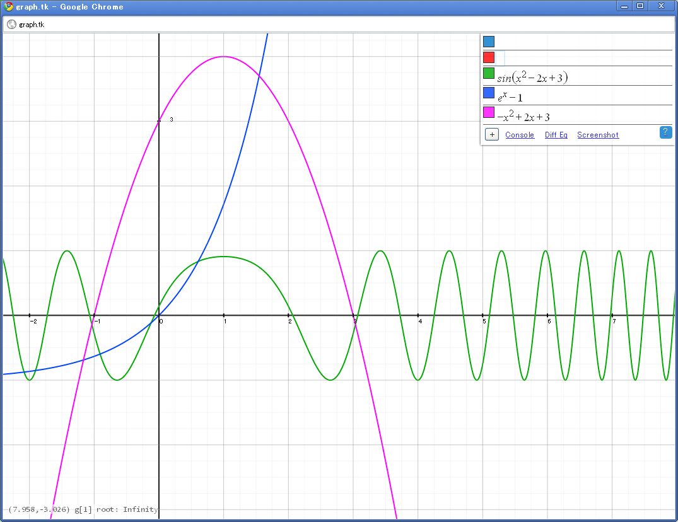Click the magenta swatch beside −x²+2x+3
The width and height of the screenshot is (678, 522).
(x=489, y=112)
